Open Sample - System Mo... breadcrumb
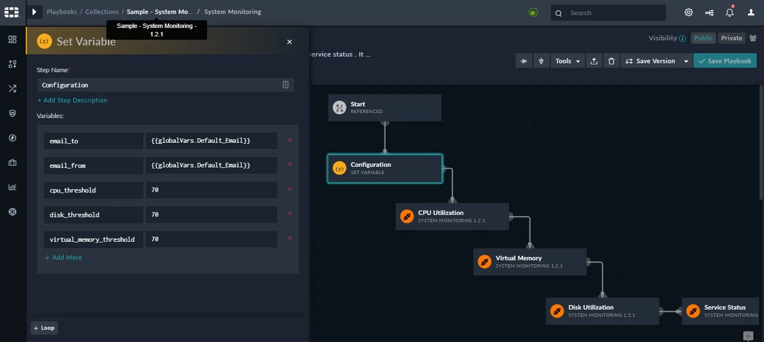 tap(160, 12)
